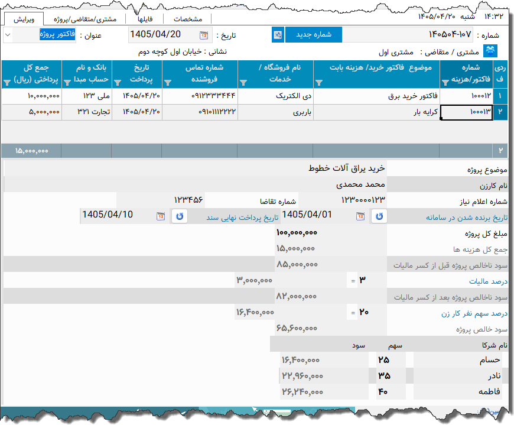
Task: Click the filter icon in تاریخ پرداخت column
Action: [118, 83]
